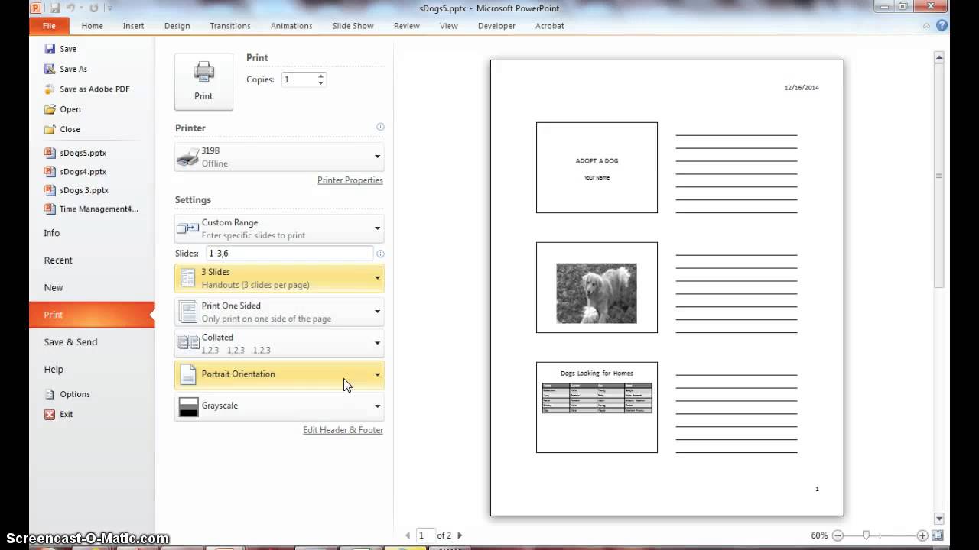Switch to the Home tab
The width and height of the screenshot is (979, 550).
[92, 26]
